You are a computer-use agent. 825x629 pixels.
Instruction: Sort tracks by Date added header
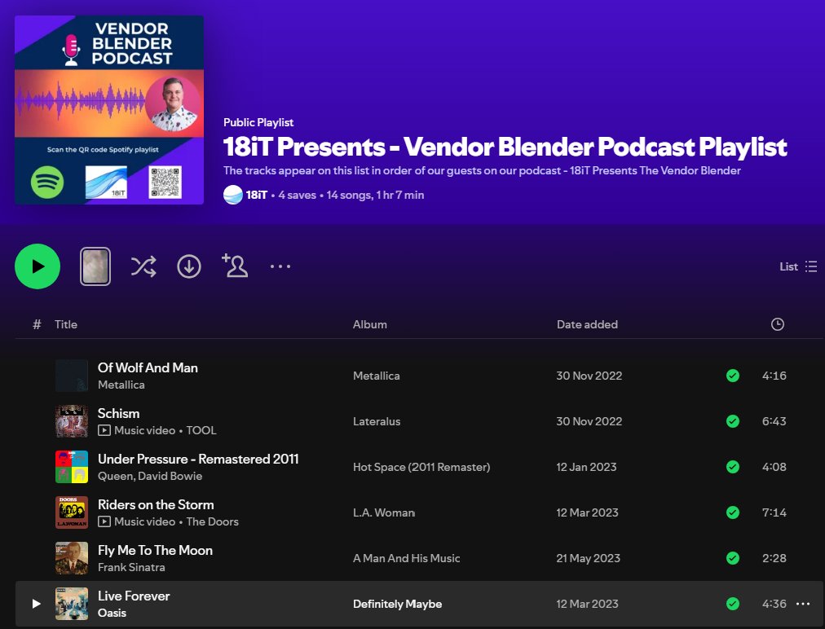(x=587, y=324)
